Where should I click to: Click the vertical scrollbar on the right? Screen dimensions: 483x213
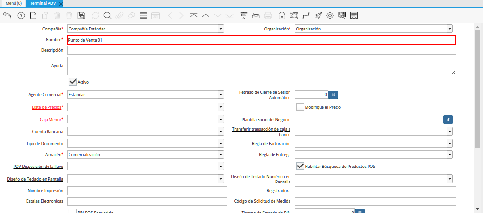coord(477,88)
